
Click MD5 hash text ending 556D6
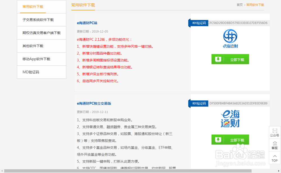(x=238, y=23)
